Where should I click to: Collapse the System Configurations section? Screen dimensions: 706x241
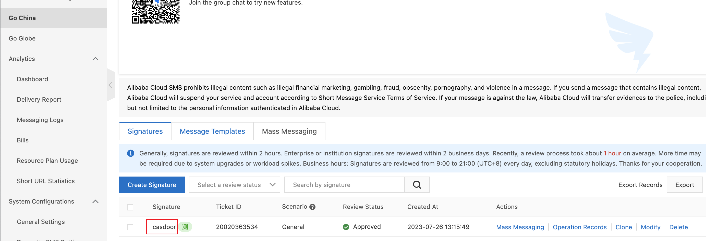point(95,201)
